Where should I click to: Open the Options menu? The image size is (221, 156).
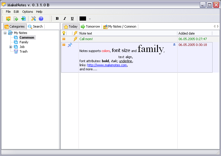click(x=28, y=12)
